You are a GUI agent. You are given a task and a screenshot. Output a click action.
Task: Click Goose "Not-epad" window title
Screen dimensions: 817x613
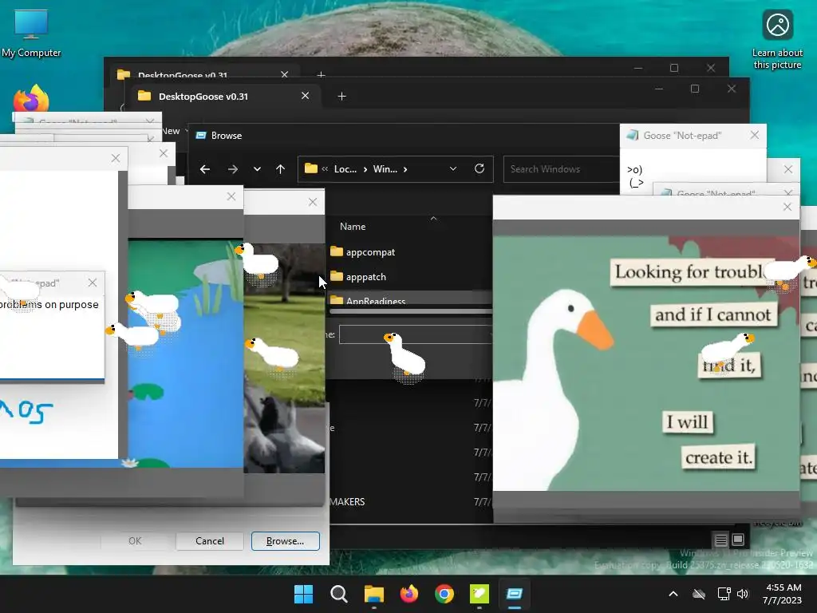pyautogui.click(x=682, y=136)
